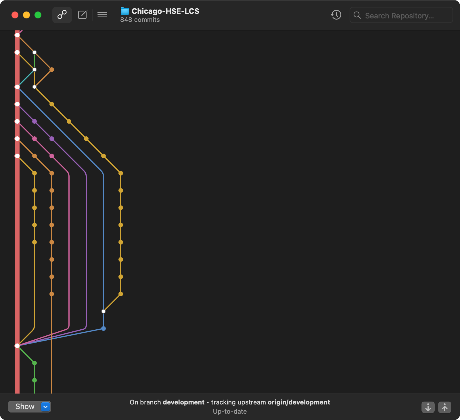Click the blue folder icon beside repository name
This screenshot has width=460, height=420.
(x=124, y=11)
